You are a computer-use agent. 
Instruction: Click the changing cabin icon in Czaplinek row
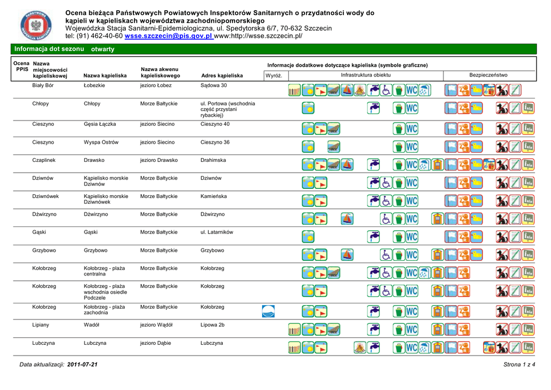pyautogui.click(x=437, y=164)
